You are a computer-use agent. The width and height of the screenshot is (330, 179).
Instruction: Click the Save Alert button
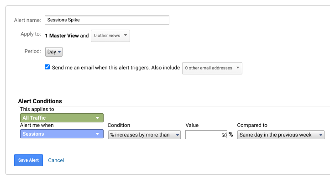pos(28,160)
